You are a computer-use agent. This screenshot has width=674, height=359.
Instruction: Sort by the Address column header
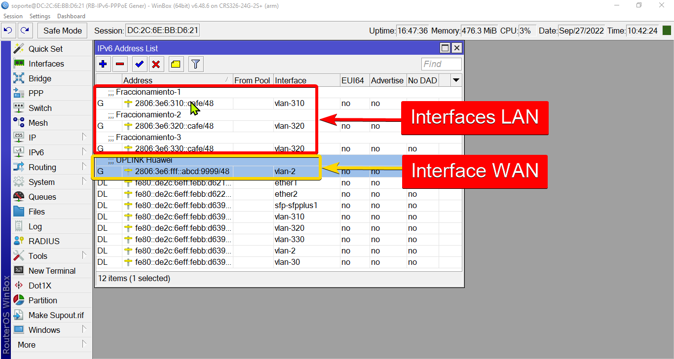pos(177,80)
